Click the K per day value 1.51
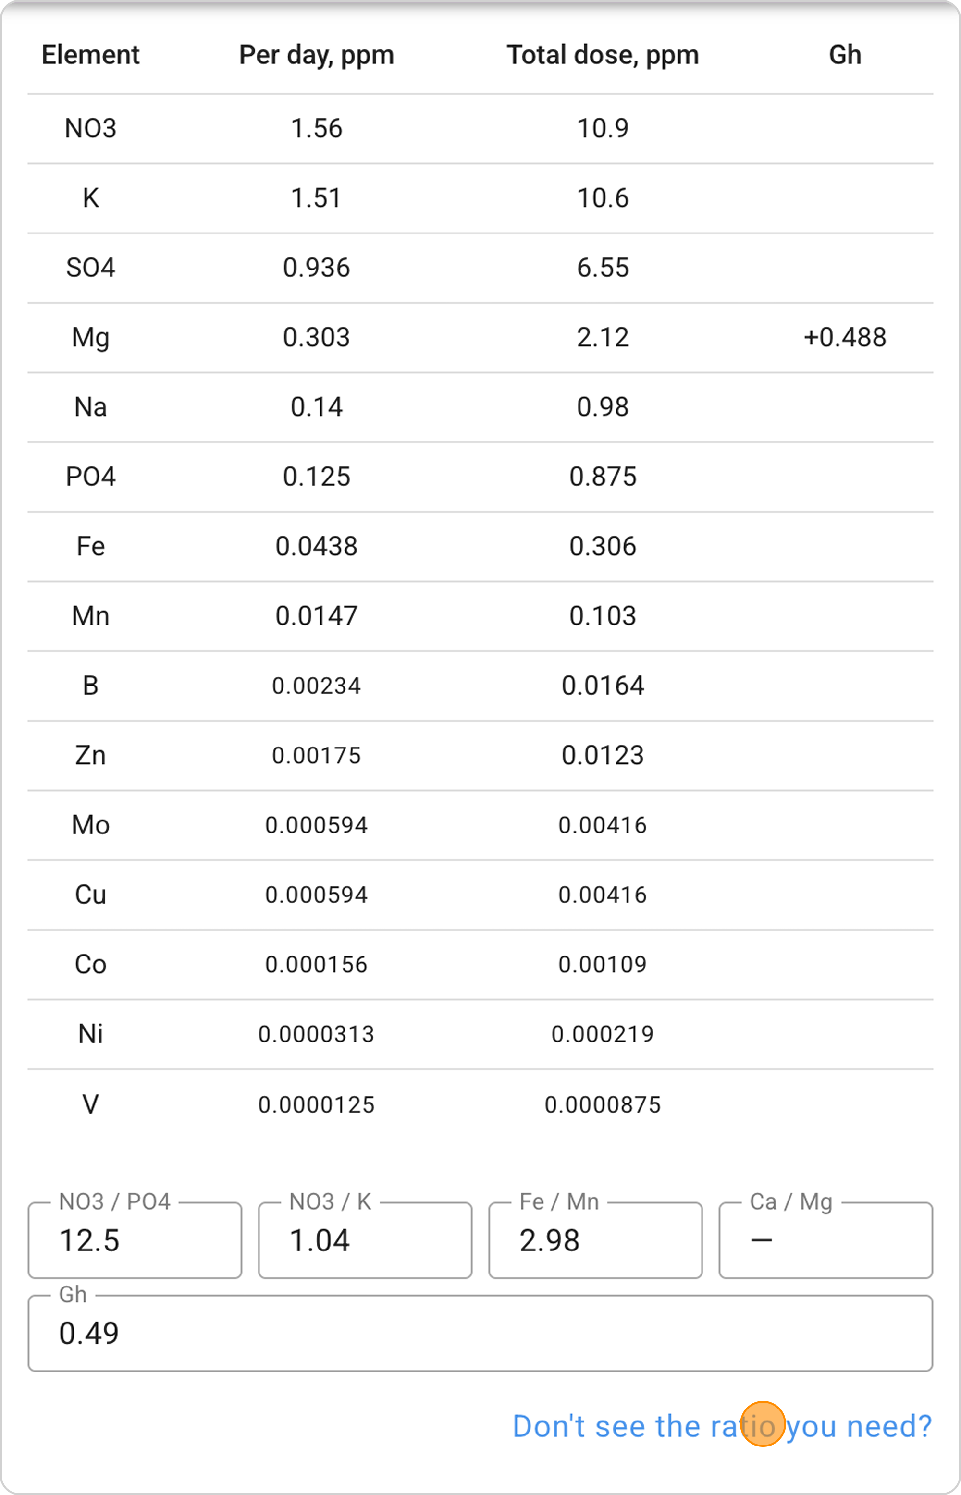The width and height of the screenshot is (961, 1495). point(316,198)
